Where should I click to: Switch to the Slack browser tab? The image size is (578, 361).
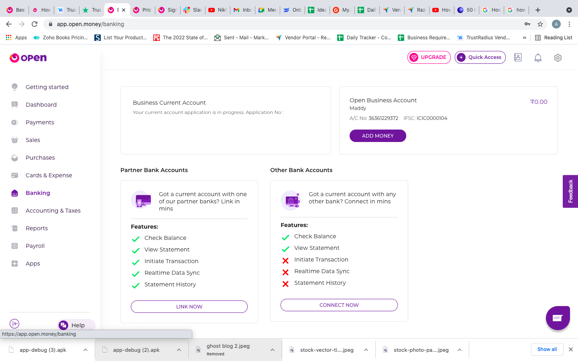click(x=193, y=10)
